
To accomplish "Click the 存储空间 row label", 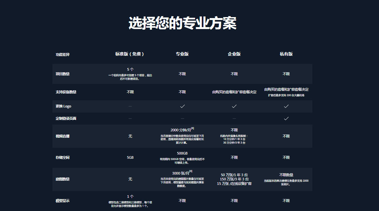I will click(x=62, y=157).
